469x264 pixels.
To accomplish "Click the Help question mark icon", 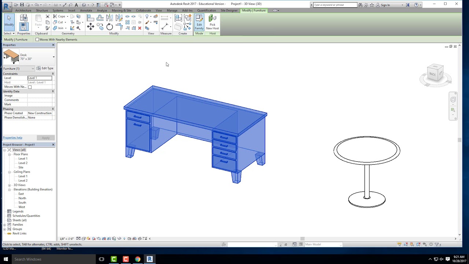I will tap(416, 5).
